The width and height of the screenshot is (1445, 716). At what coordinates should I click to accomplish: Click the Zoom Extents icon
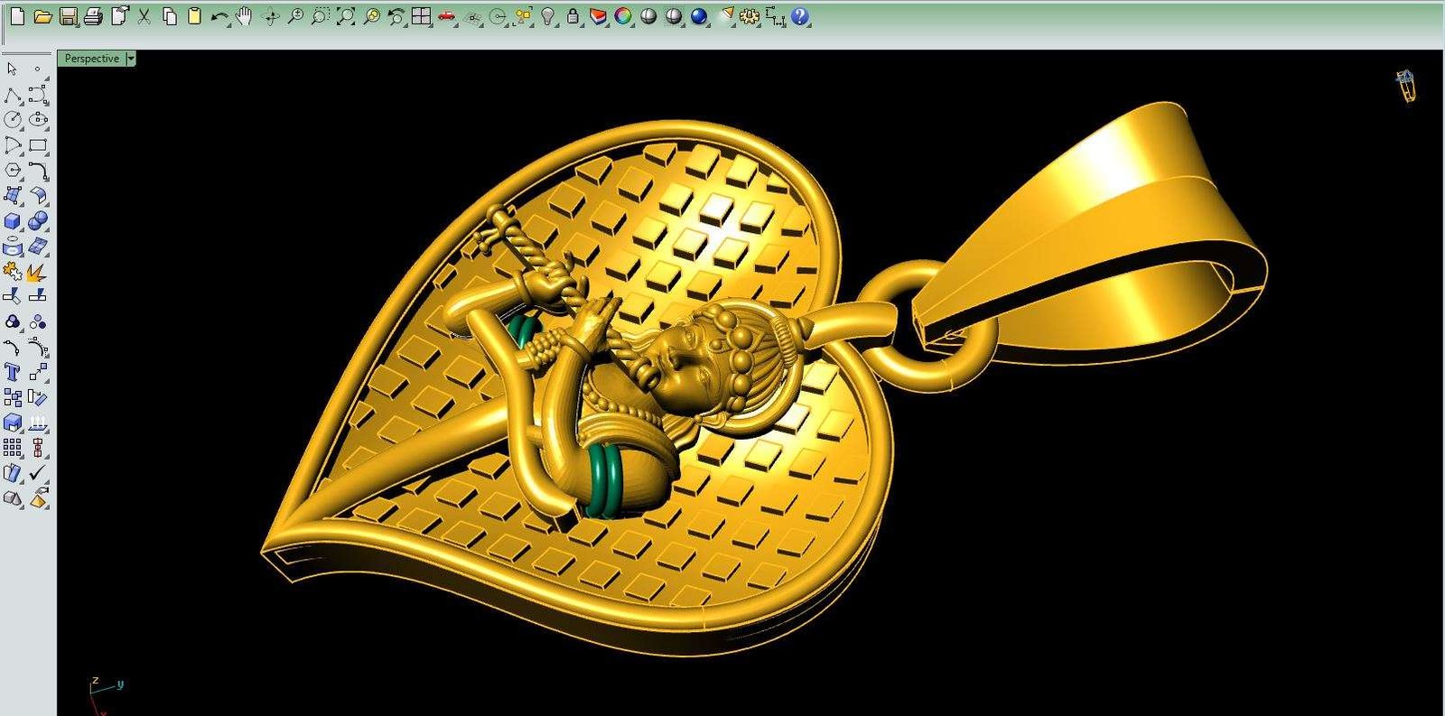pos(346,16)
